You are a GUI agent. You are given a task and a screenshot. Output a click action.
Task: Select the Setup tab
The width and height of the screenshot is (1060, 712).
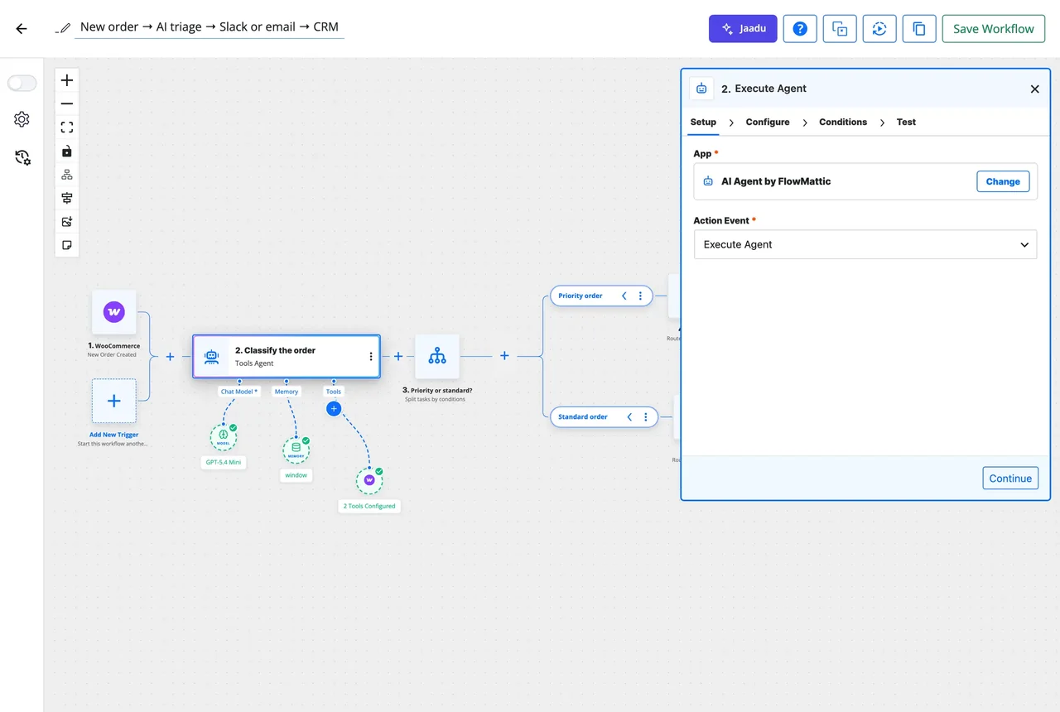703,122
